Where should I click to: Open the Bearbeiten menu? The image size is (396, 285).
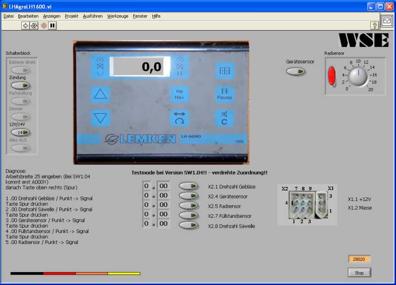click(x=28, y=16)
